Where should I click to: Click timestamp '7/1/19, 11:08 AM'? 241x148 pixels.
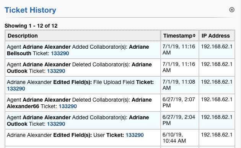[179, 85]
